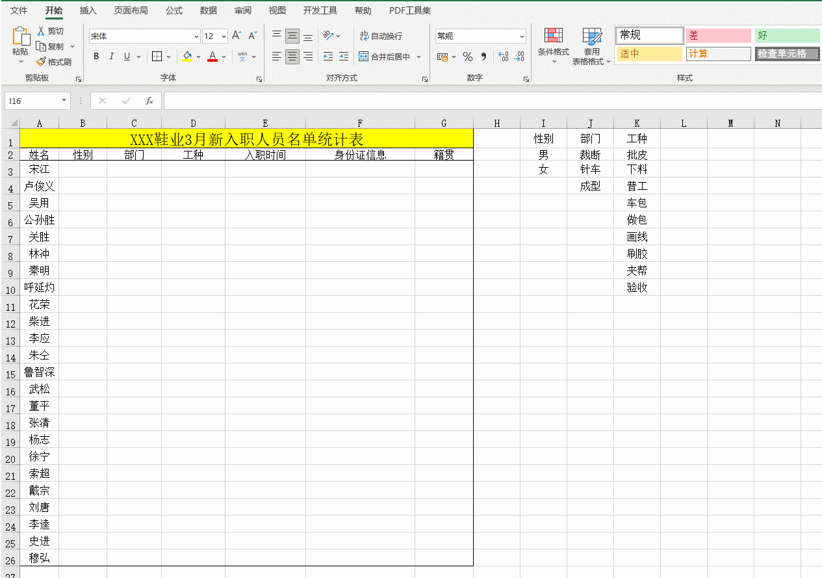Select the Format Painter (格式刷) tool
The width and height of the screenshot is (822, 578).
click(53, 62)
